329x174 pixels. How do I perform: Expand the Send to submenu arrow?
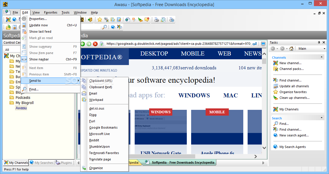(x=78, y=81)
